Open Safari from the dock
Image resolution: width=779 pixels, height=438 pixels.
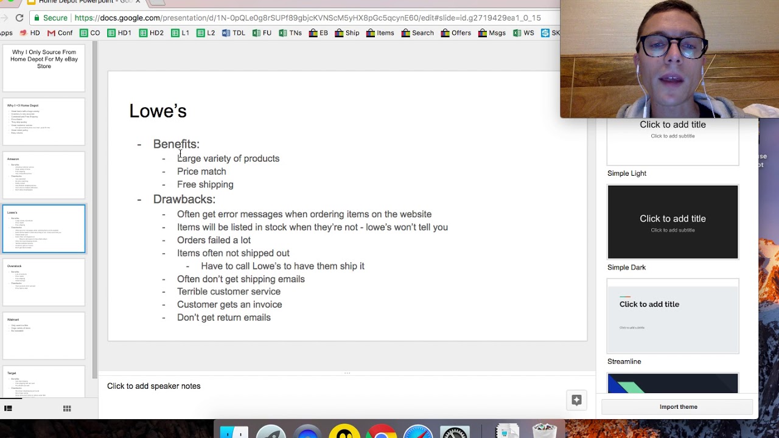point(418,431)
